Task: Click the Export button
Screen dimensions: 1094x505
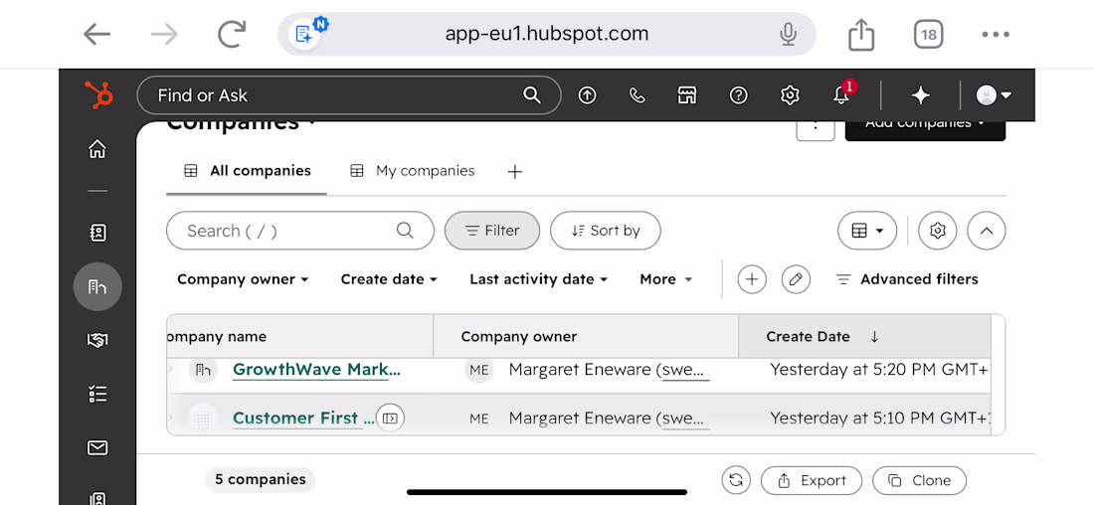Action: (x=812, y=480)
